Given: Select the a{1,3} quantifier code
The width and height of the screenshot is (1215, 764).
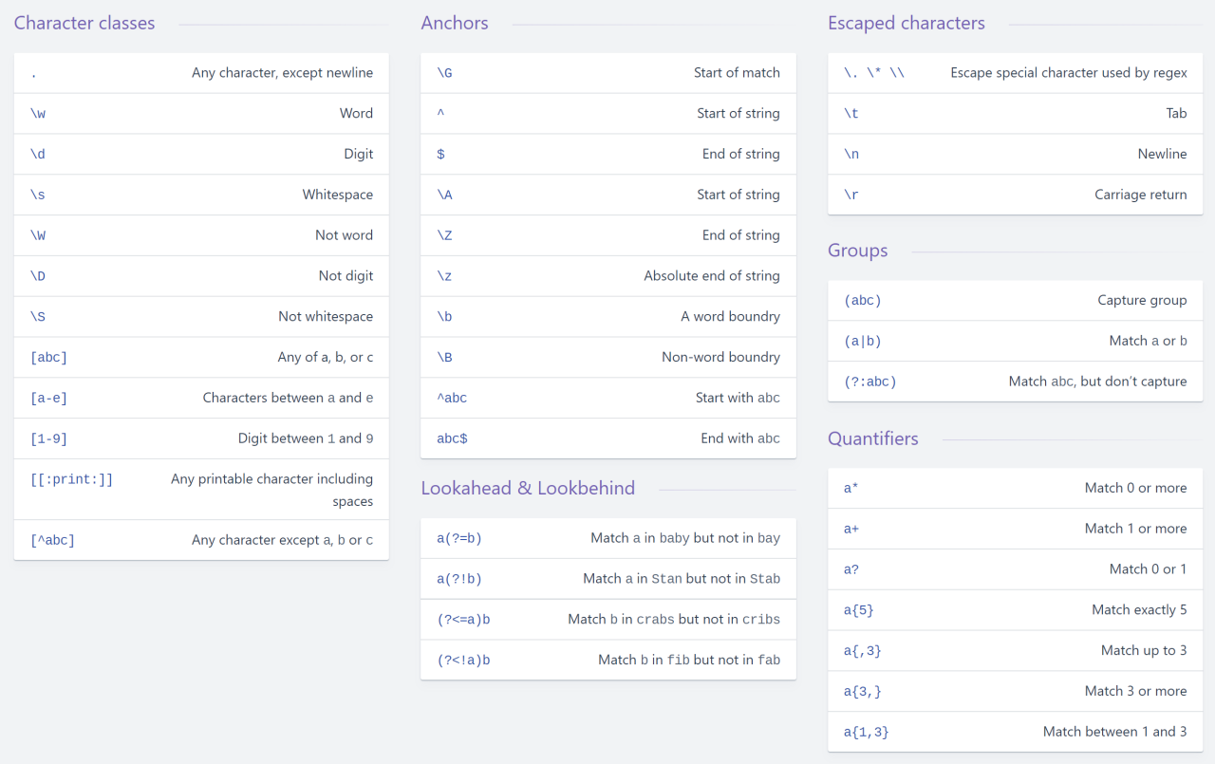Looking at the screenshot, I should (x=866, y=732).
